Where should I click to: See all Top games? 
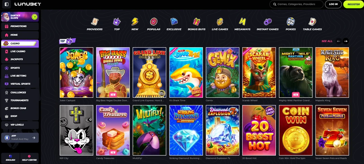pos(327,41)
